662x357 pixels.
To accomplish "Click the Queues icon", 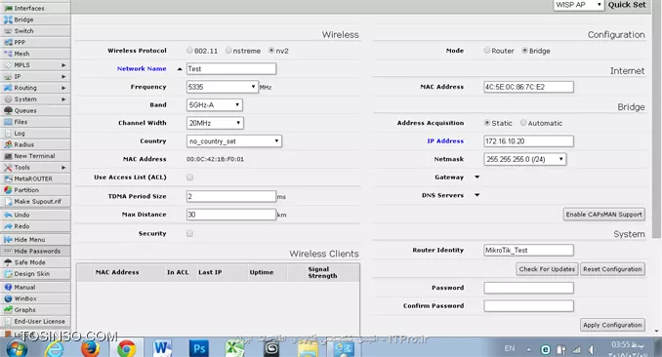I will point(8,110).
